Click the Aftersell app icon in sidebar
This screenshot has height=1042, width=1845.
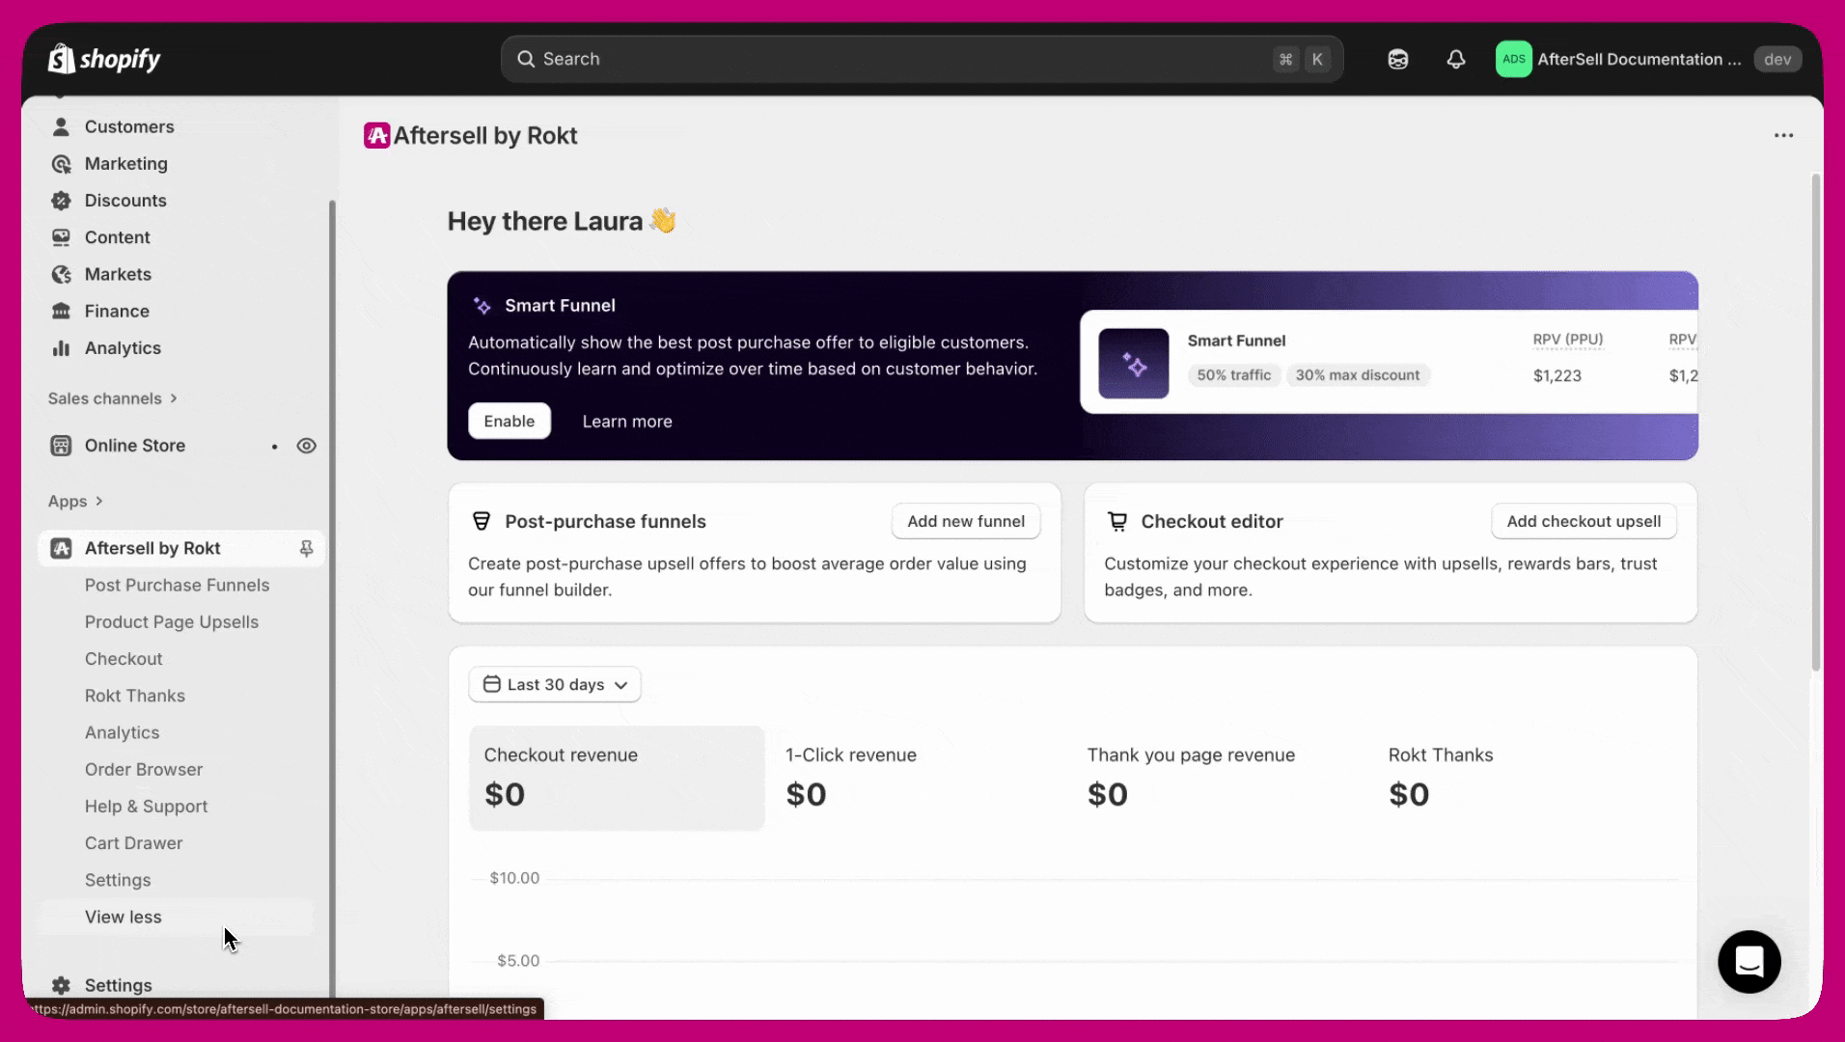(x=61, y=548)
